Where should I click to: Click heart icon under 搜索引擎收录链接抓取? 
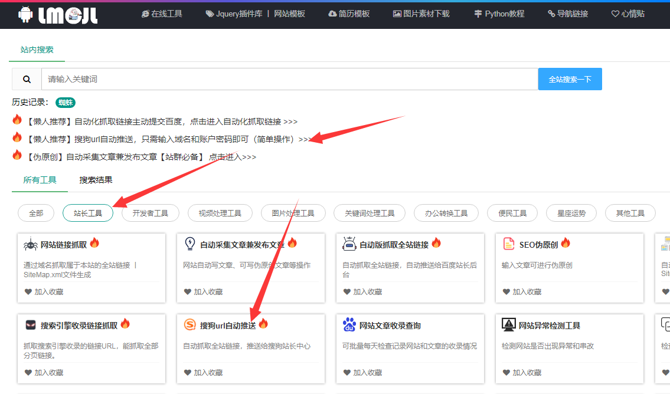click(x=28, y=373)
